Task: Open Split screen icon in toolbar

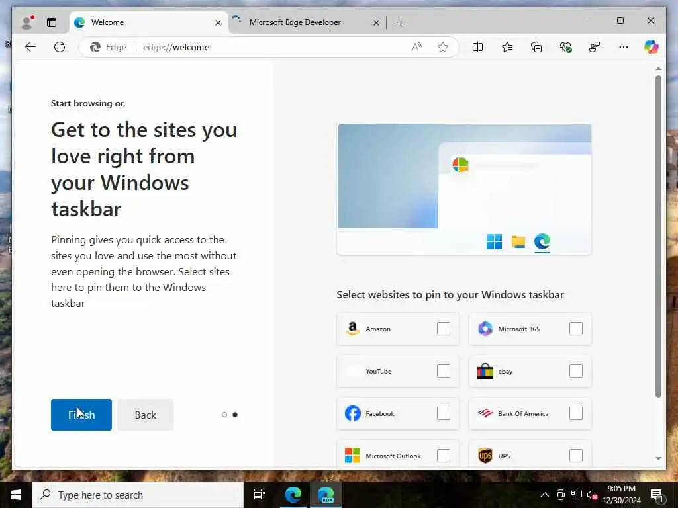Action: click(477, 47)
